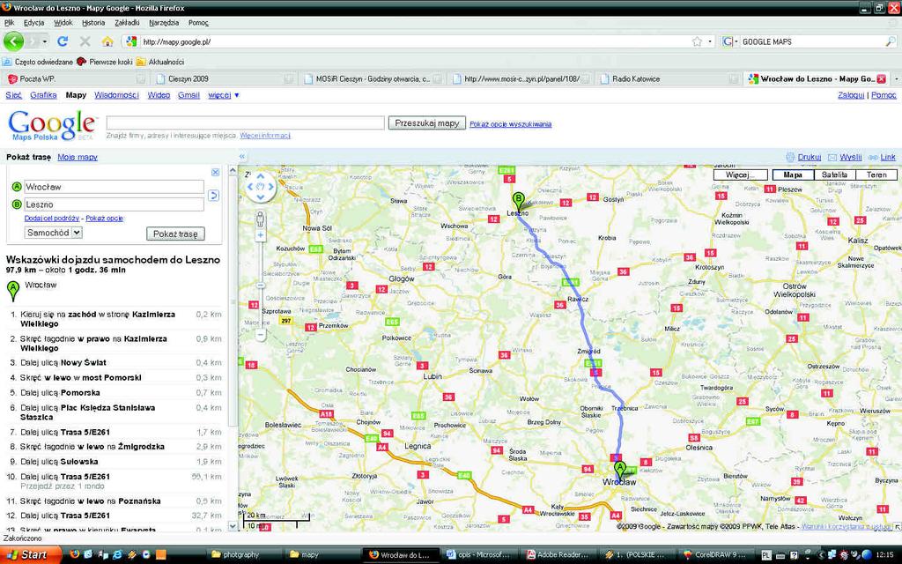
Task: Pan the map right with the arrow
Action: coord(271,187)
